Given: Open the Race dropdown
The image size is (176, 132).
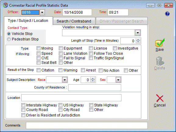Looking at the screenshot, I should click(x=65, y=80).
